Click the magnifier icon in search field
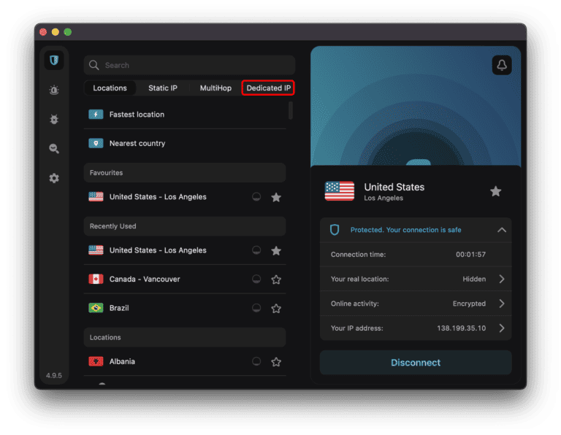This screenshot has height=435, width=561. tap(93, 65)
